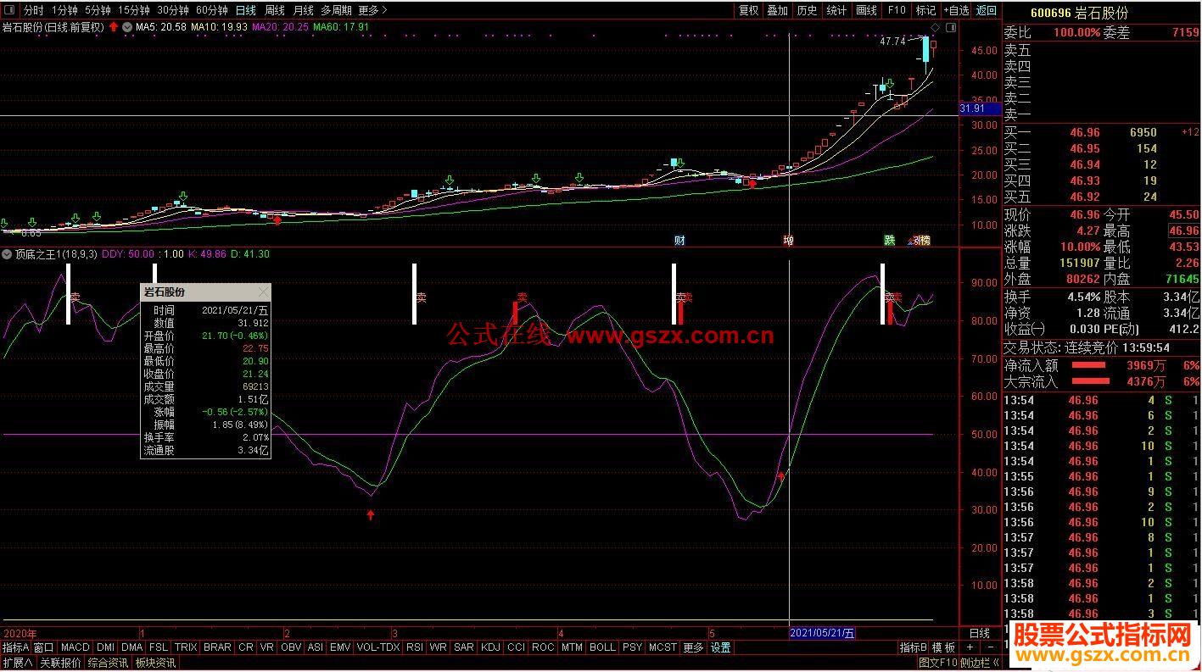Select the 周线 weekly chart tab
The width and height of the screenshot is (1202, 672).
point(274,10)
